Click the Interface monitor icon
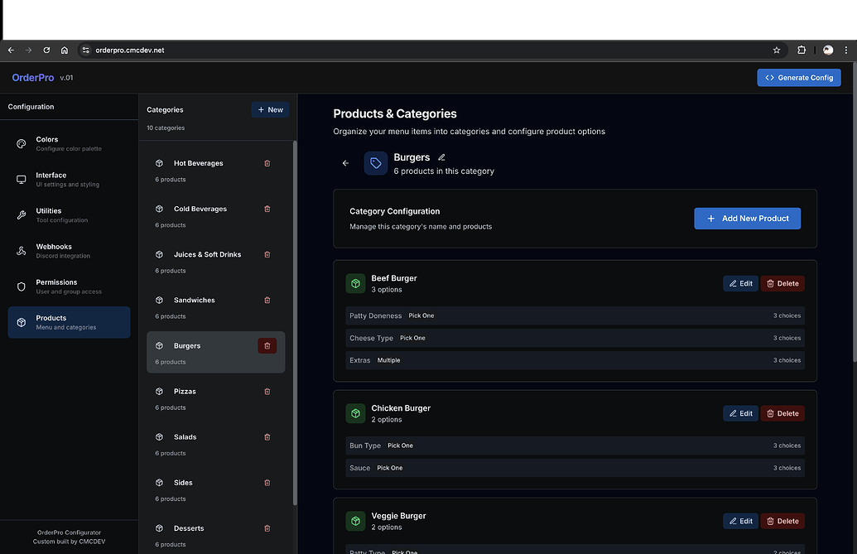This screenshot has width=857, height=554. click(21, 179)
